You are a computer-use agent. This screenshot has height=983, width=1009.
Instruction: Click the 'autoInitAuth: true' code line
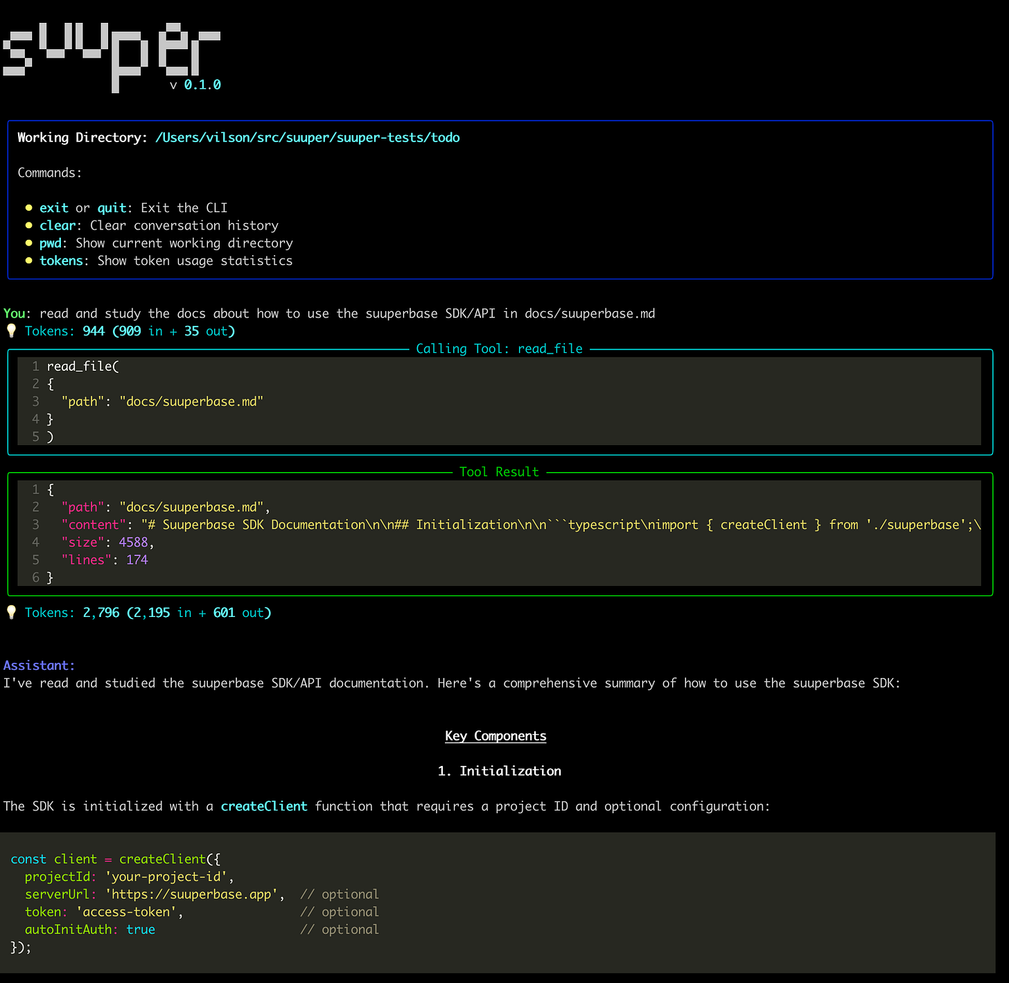(x=90, y=930)
